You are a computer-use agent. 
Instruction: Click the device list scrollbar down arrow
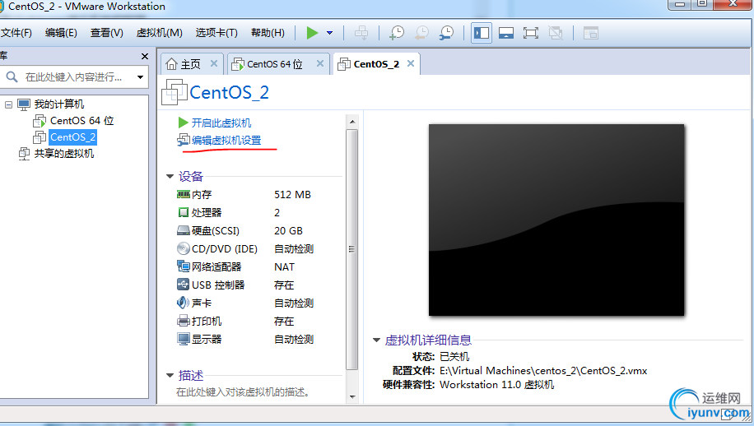tap(352, 397)
